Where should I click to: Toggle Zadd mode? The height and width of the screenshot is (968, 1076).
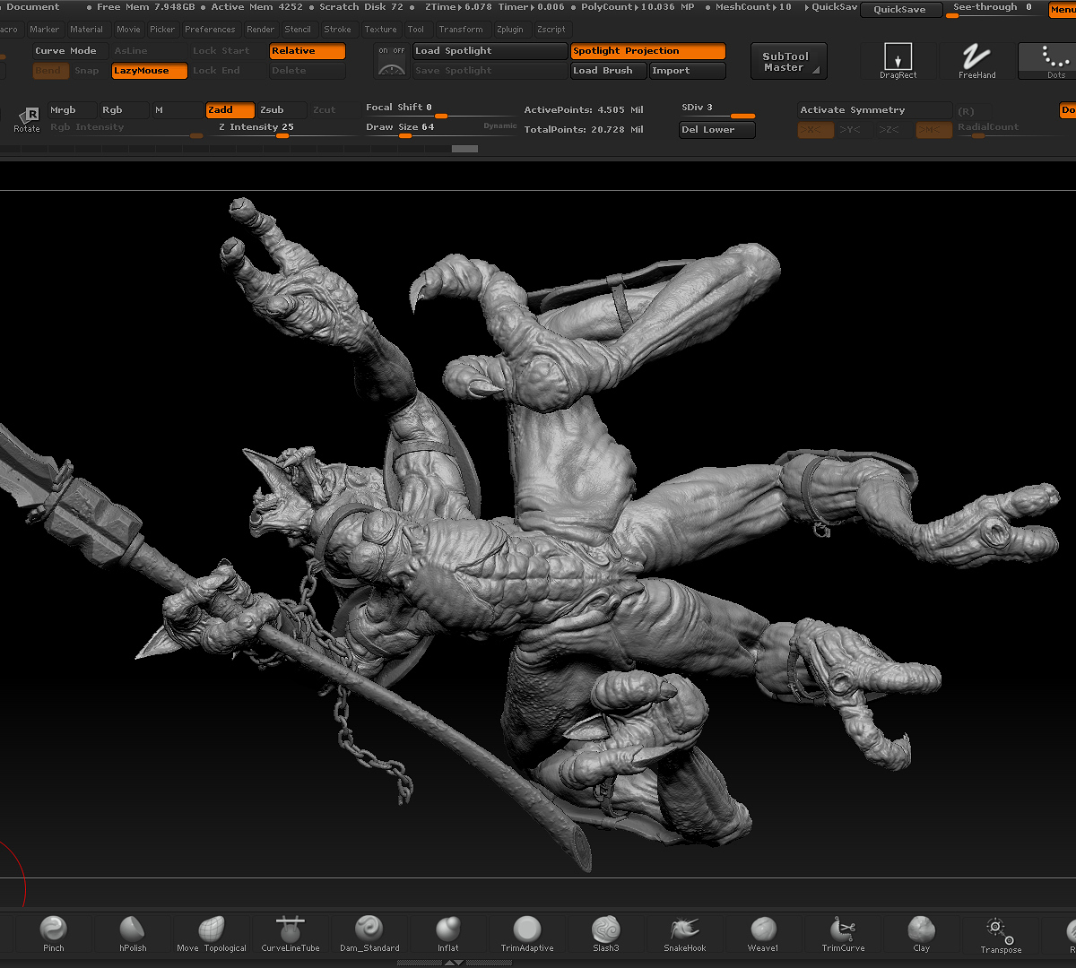[230, 110]
